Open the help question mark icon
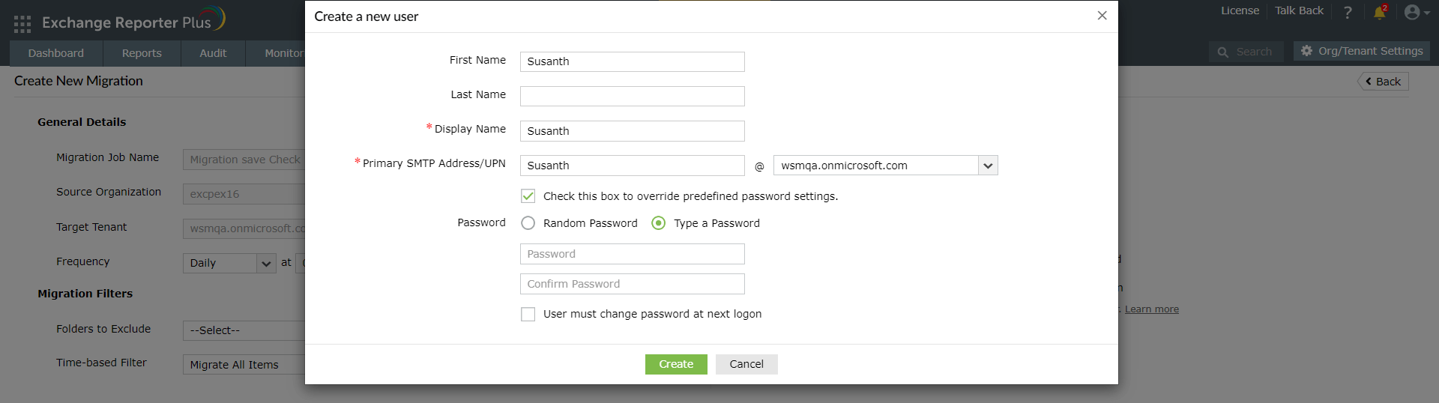Image resolution: width=1439 pixels, height=403 pixels. [x=1348, y=13]
